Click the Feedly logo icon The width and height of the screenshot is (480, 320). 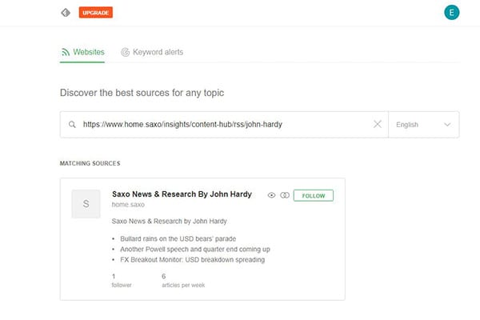click(66, 13)
